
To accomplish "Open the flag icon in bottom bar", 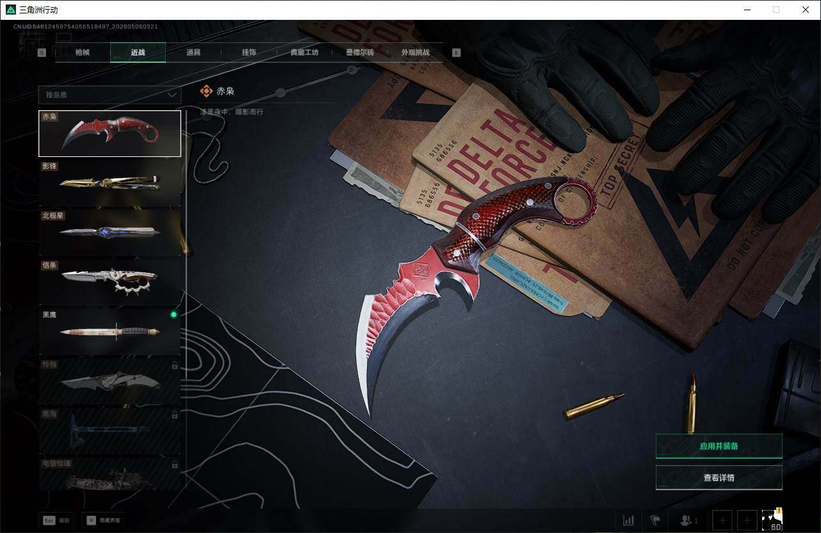I will (x=655, y=520).
